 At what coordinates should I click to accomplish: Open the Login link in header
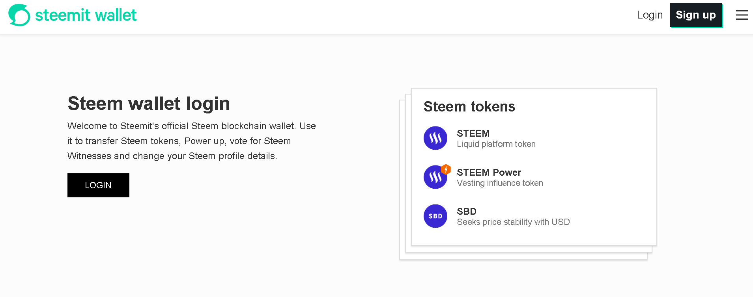click(x=650, y=15)
